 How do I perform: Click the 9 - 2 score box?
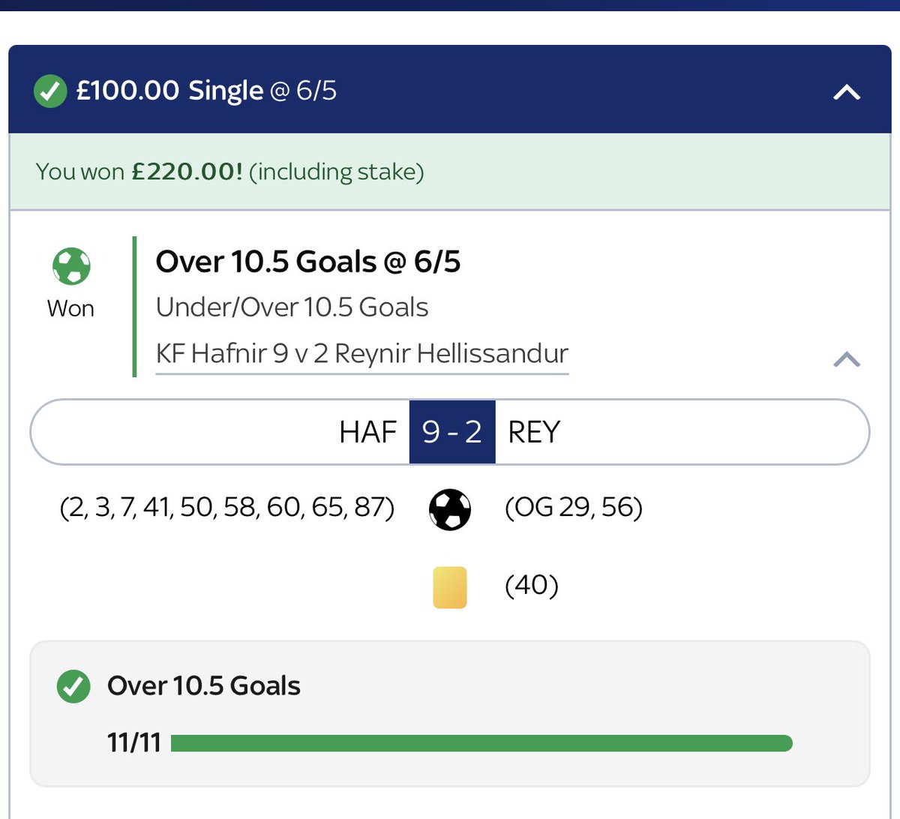tap(452, 432)
